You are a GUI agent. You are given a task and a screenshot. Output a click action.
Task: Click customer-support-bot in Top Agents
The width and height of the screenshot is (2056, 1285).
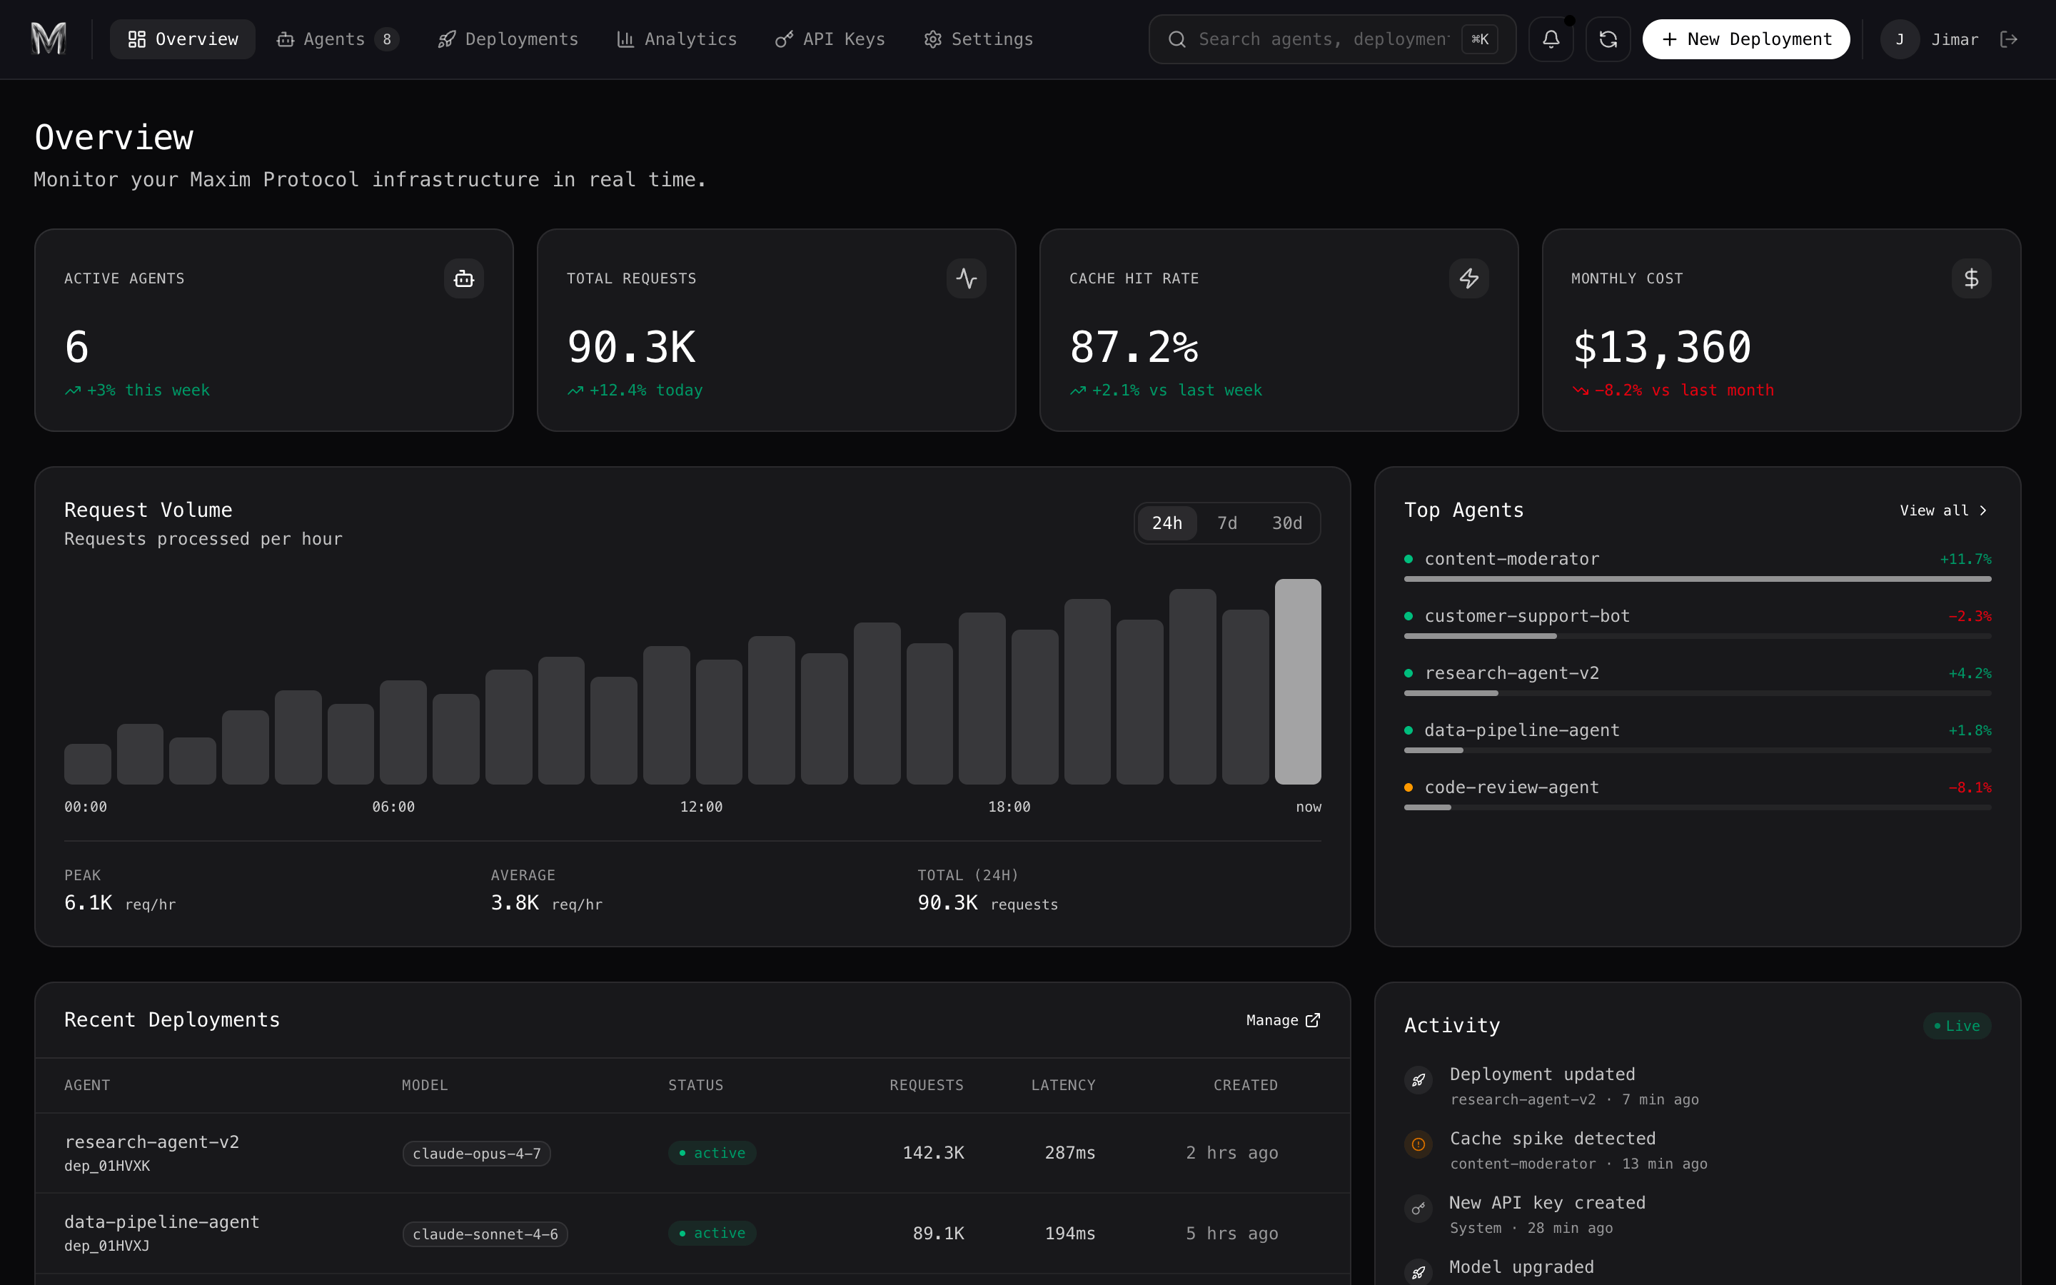[x=1527, y=615]
